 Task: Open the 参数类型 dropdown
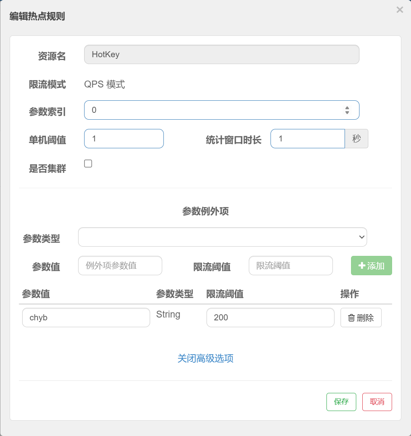click(223, 237)
